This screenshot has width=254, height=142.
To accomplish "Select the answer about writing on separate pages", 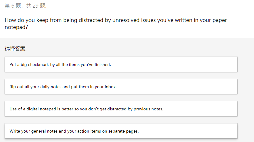I will click(x=121, y=131).
